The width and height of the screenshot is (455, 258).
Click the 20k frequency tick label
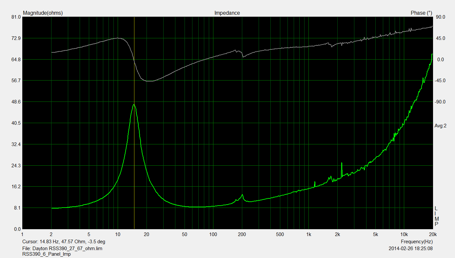[433, 234]
